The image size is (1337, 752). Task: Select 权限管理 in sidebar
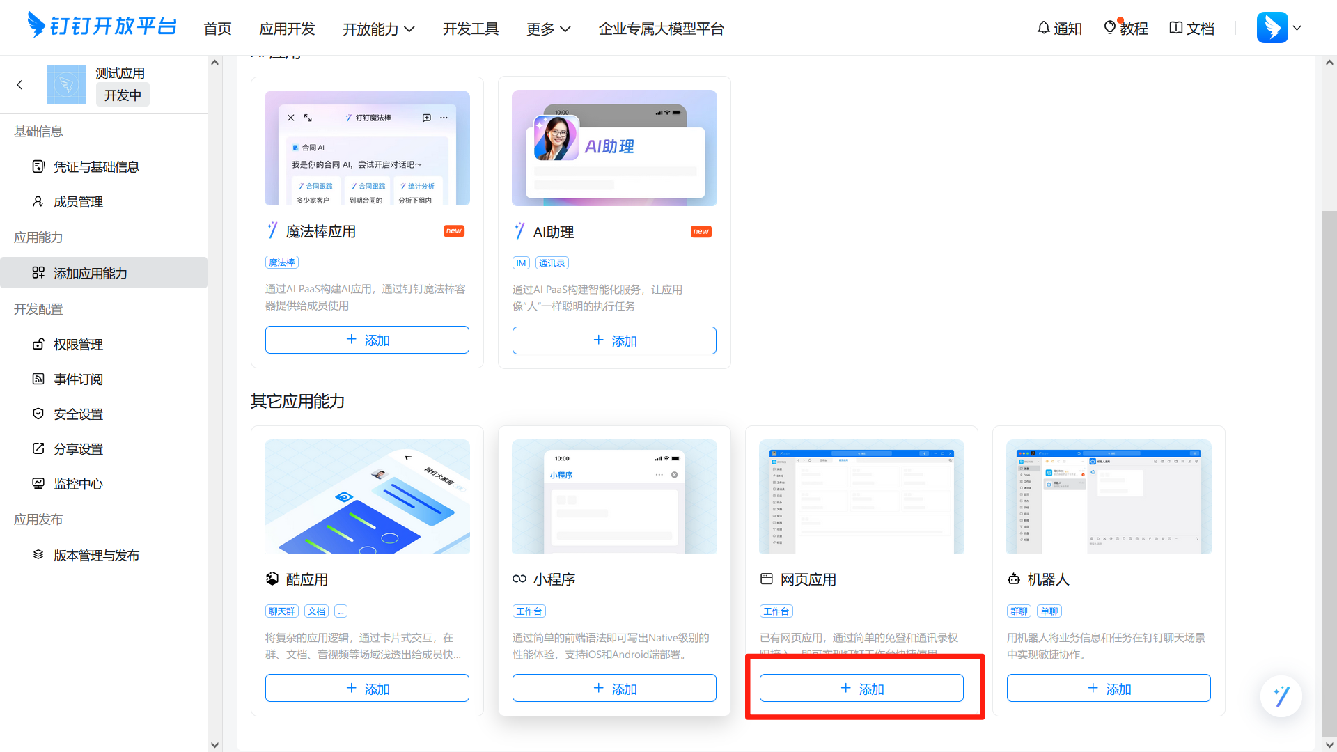coord(104,344)
